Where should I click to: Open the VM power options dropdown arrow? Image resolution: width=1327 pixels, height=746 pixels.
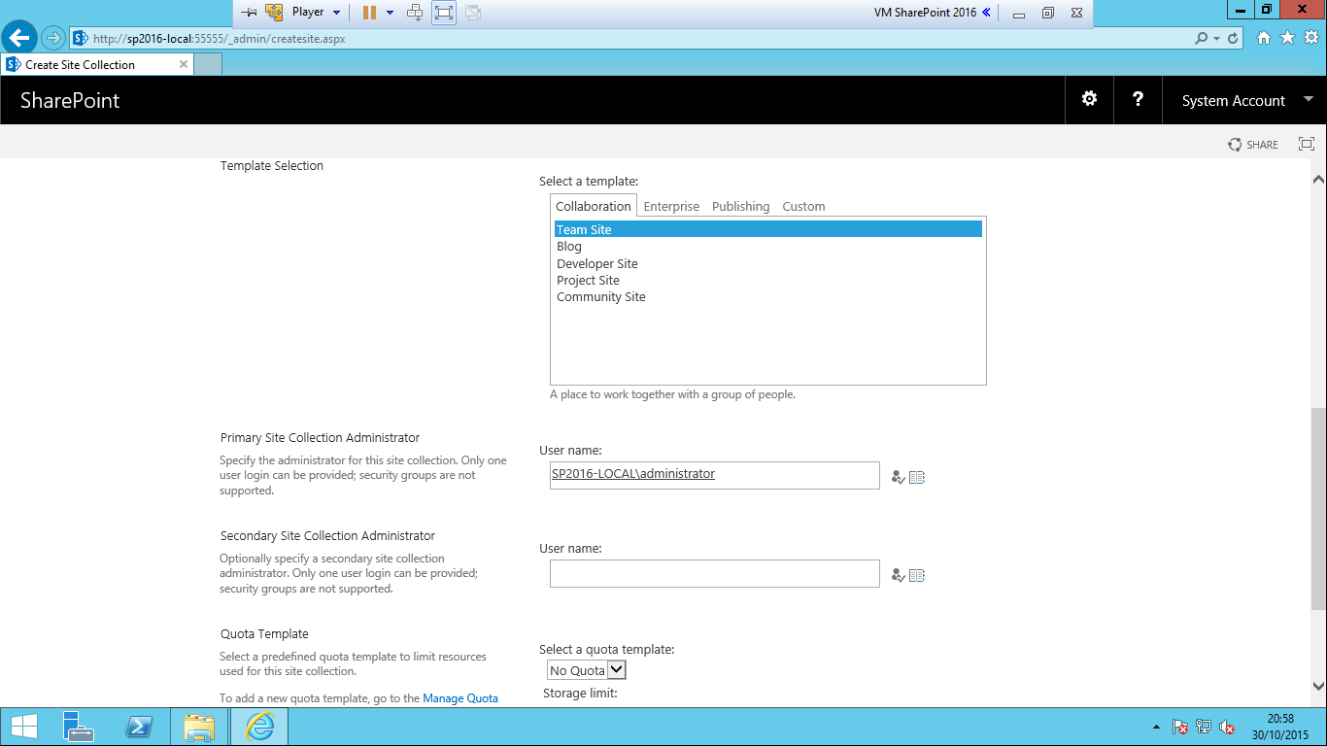pyautogui.click(x=391, y=13)
